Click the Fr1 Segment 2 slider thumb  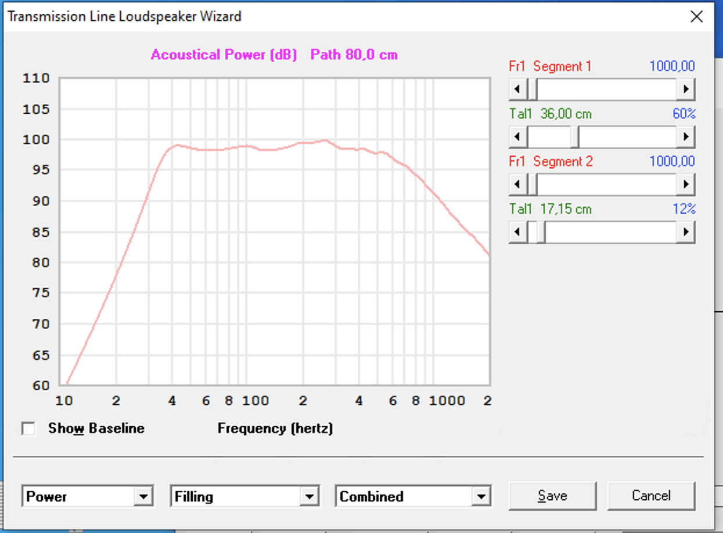pyautogui.click(x=532, y=185)
